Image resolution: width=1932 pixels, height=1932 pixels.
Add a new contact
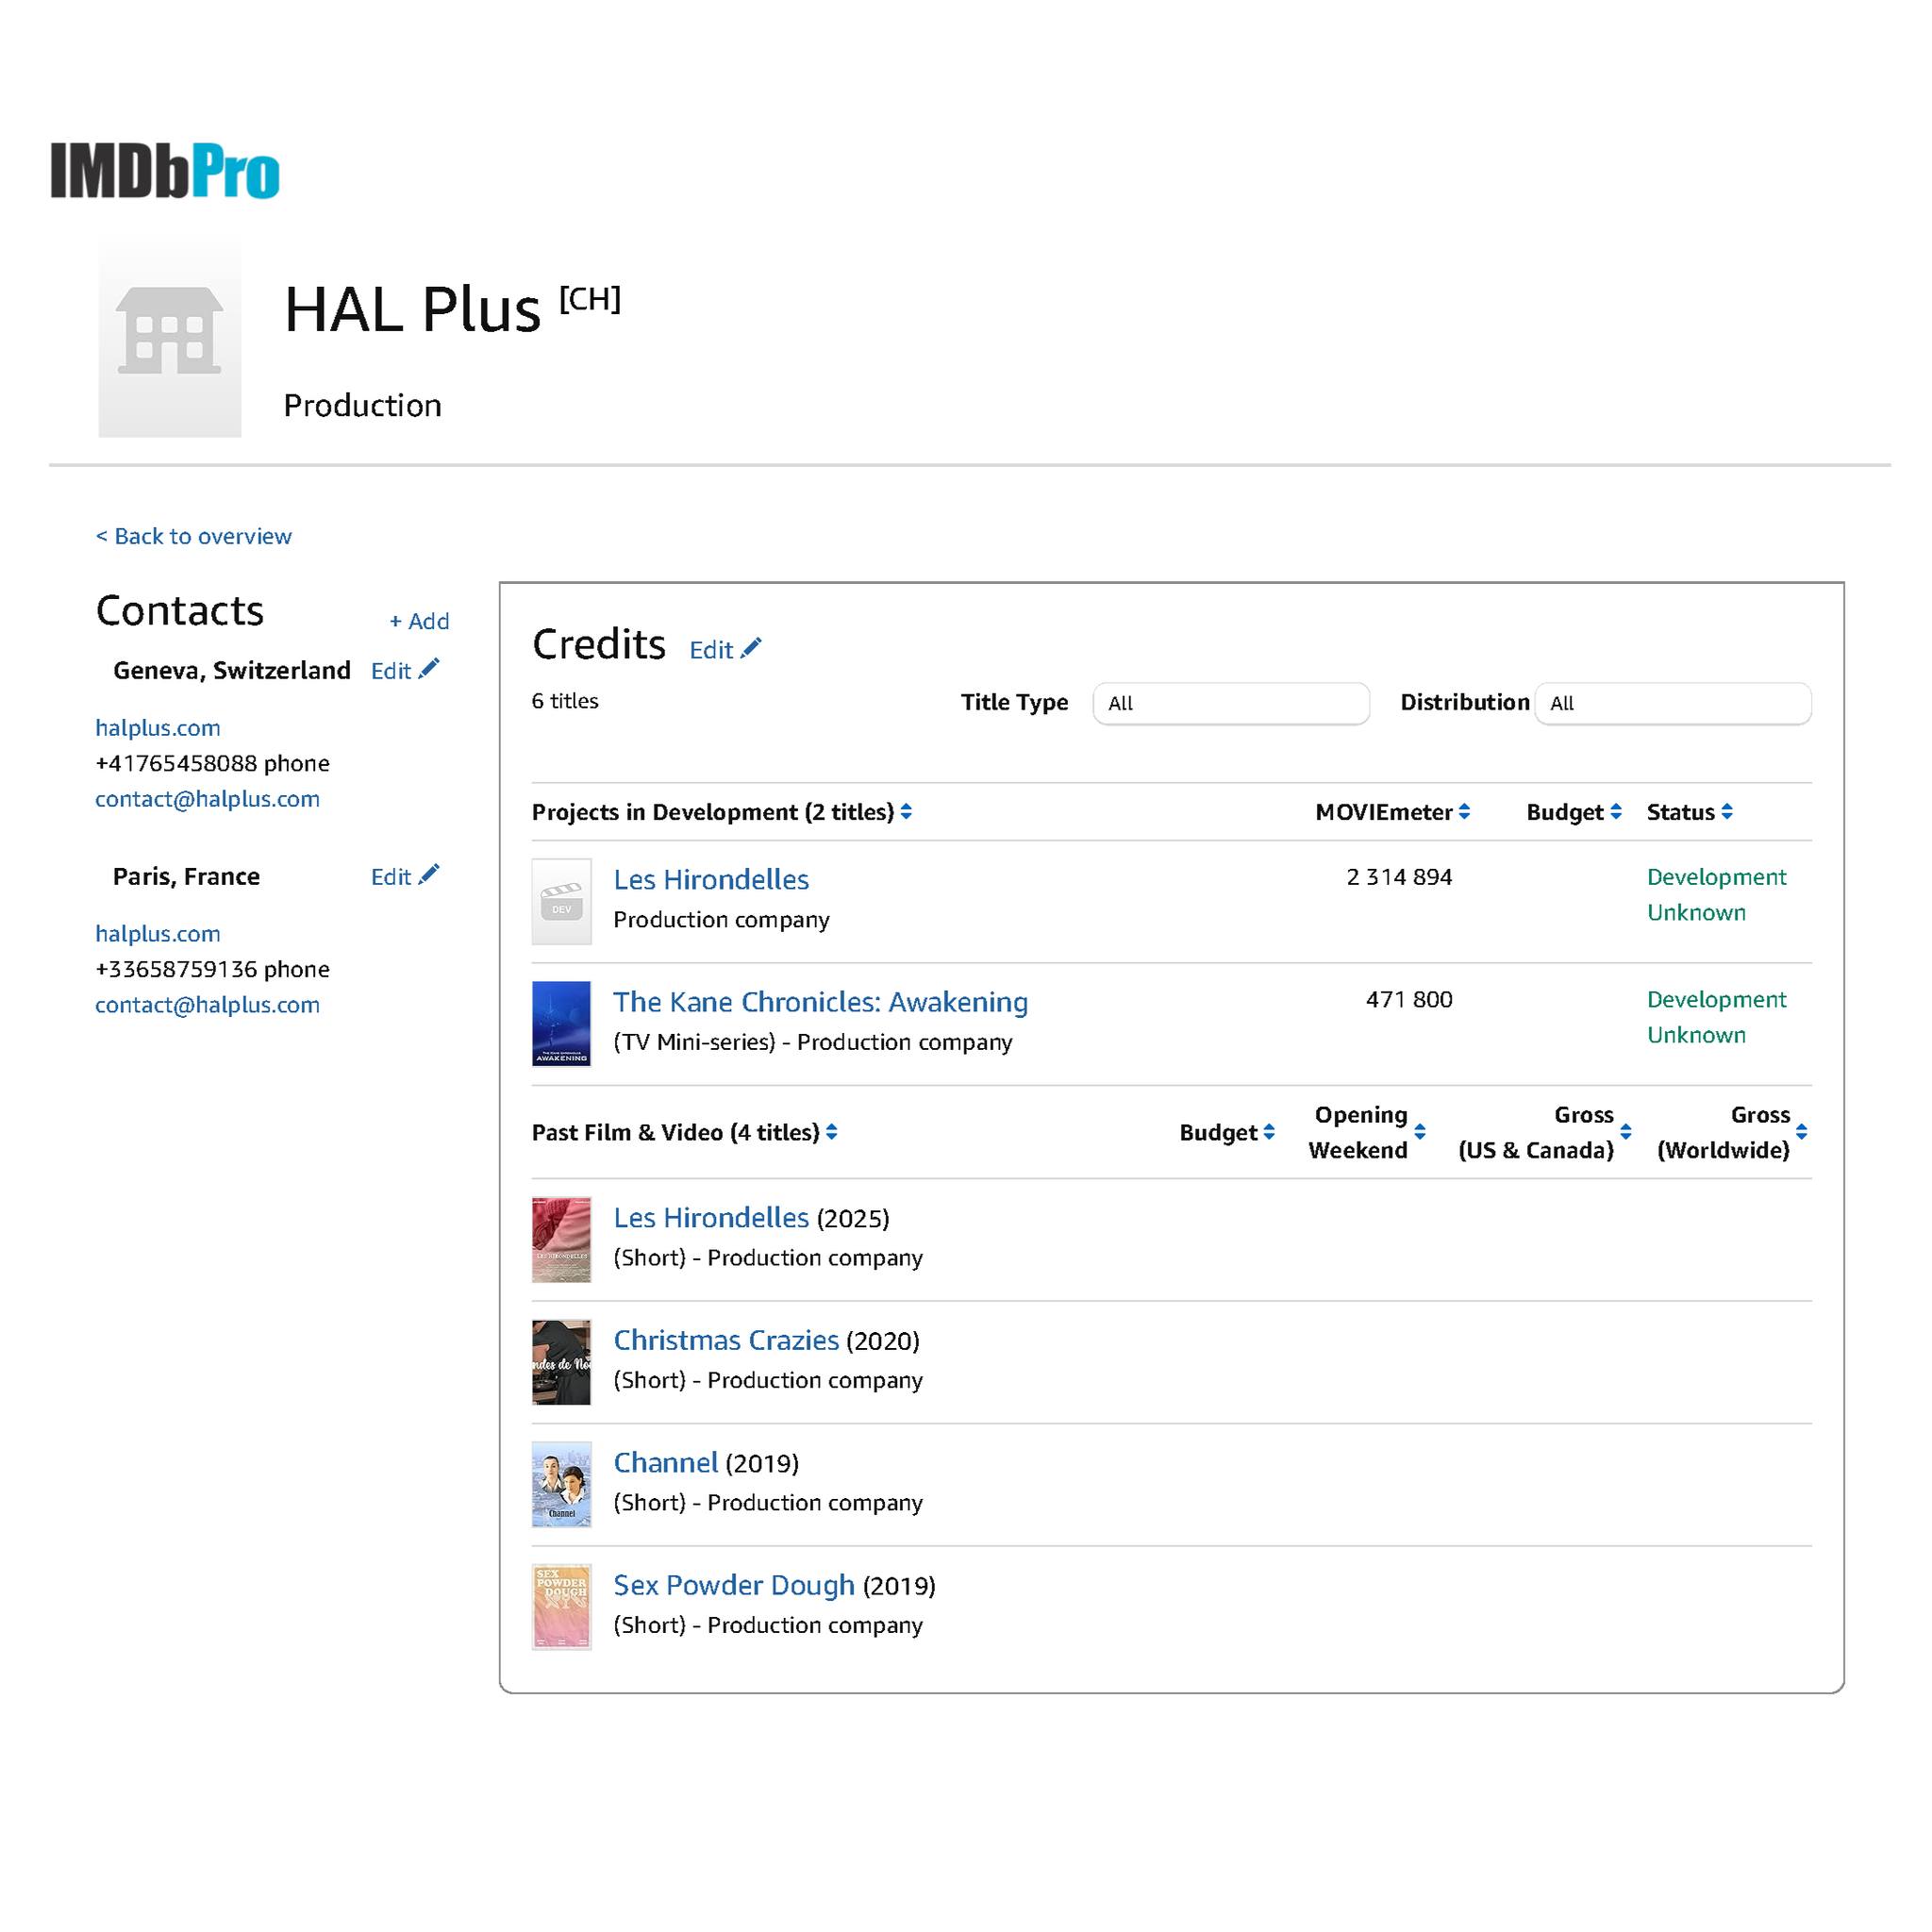coord(419,621)
